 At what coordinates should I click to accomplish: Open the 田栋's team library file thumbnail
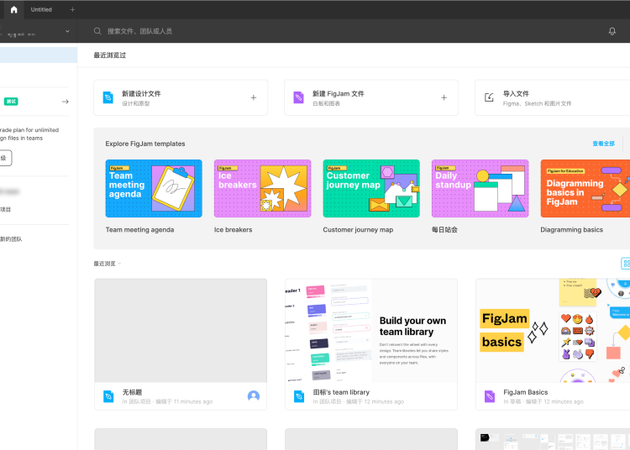(x=370, y=331)
